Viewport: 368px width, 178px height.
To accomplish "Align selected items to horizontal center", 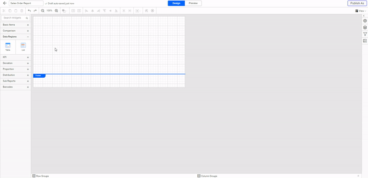I will point(92,11).
